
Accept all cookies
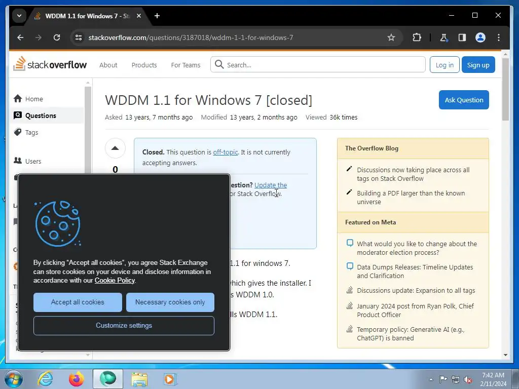click(78, 302)
